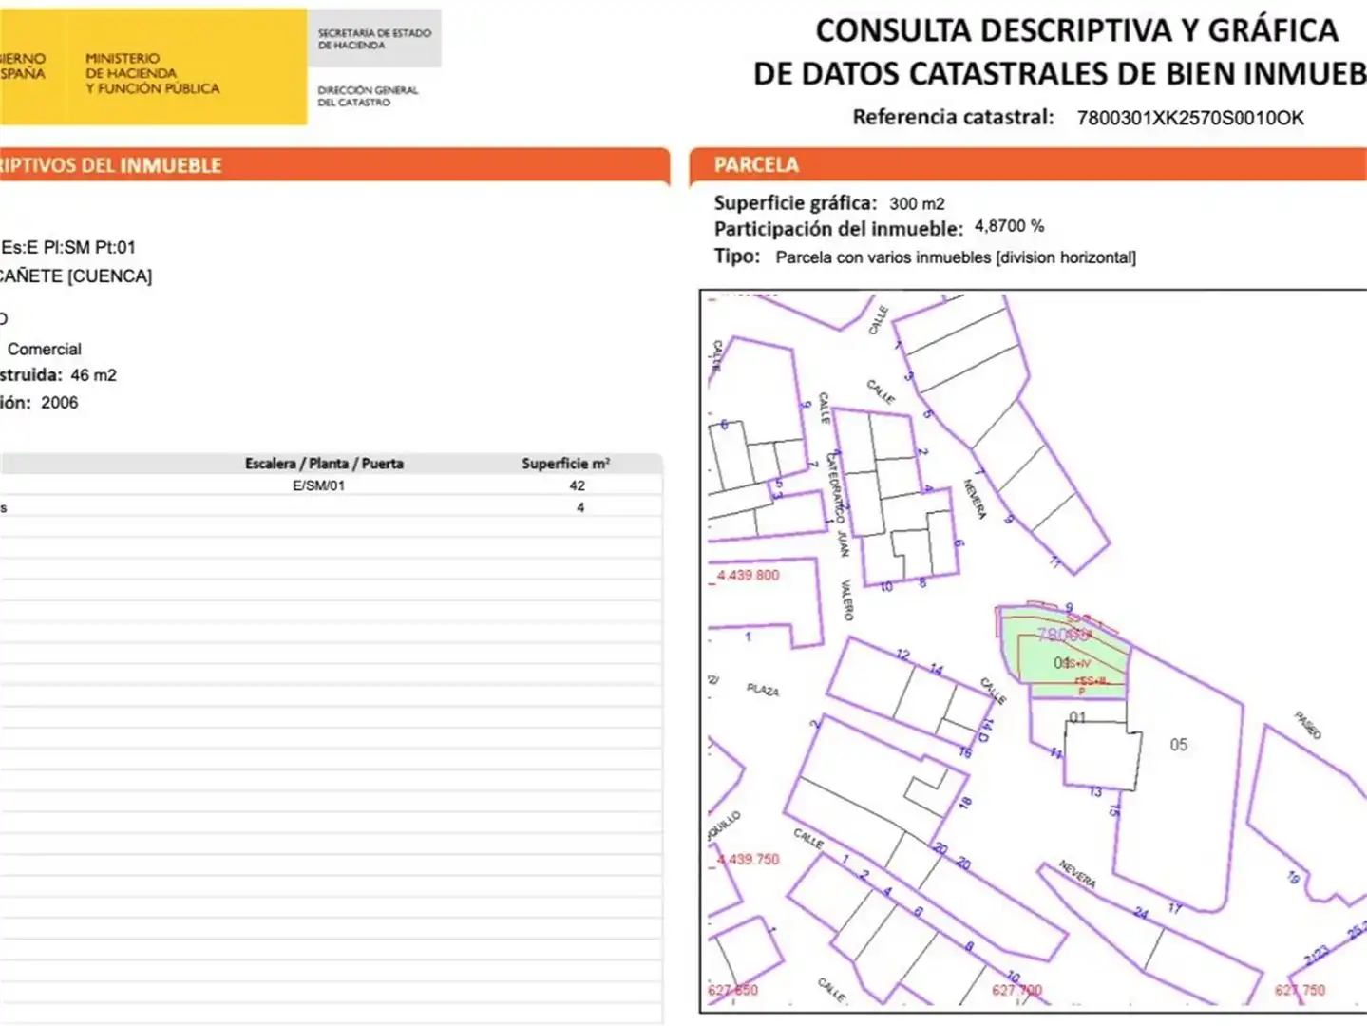Click the construction year '2006'

59,403
